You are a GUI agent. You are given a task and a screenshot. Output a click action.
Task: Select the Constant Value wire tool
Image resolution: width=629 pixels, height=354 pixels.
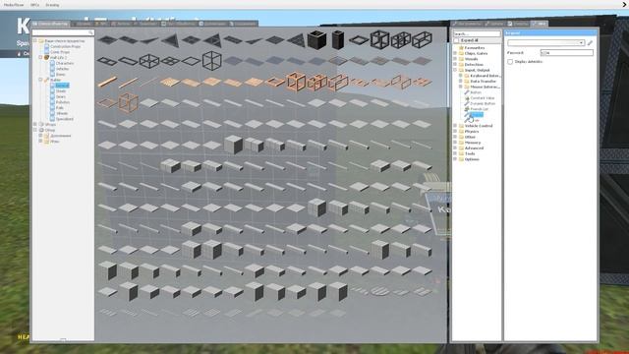pyautogui.click(x=483, y=98)
